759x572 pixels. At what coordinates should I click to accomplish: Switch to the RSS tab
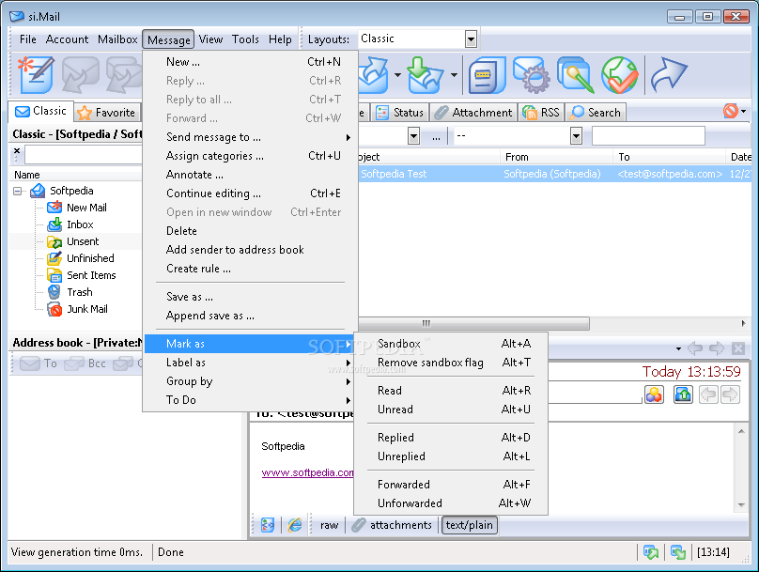coord(541,113)
